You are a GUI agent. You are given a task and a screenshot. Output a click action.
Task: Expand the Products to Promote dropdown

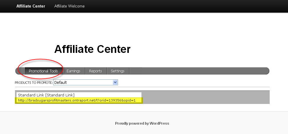pyautogui.click(x=85, y=82)
